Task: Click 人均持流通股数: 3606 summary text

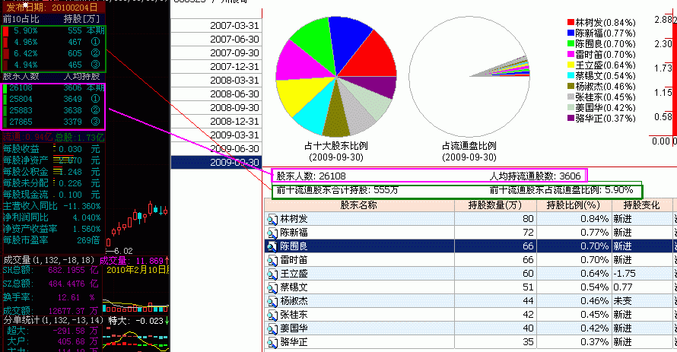Action: coord(535,176)
